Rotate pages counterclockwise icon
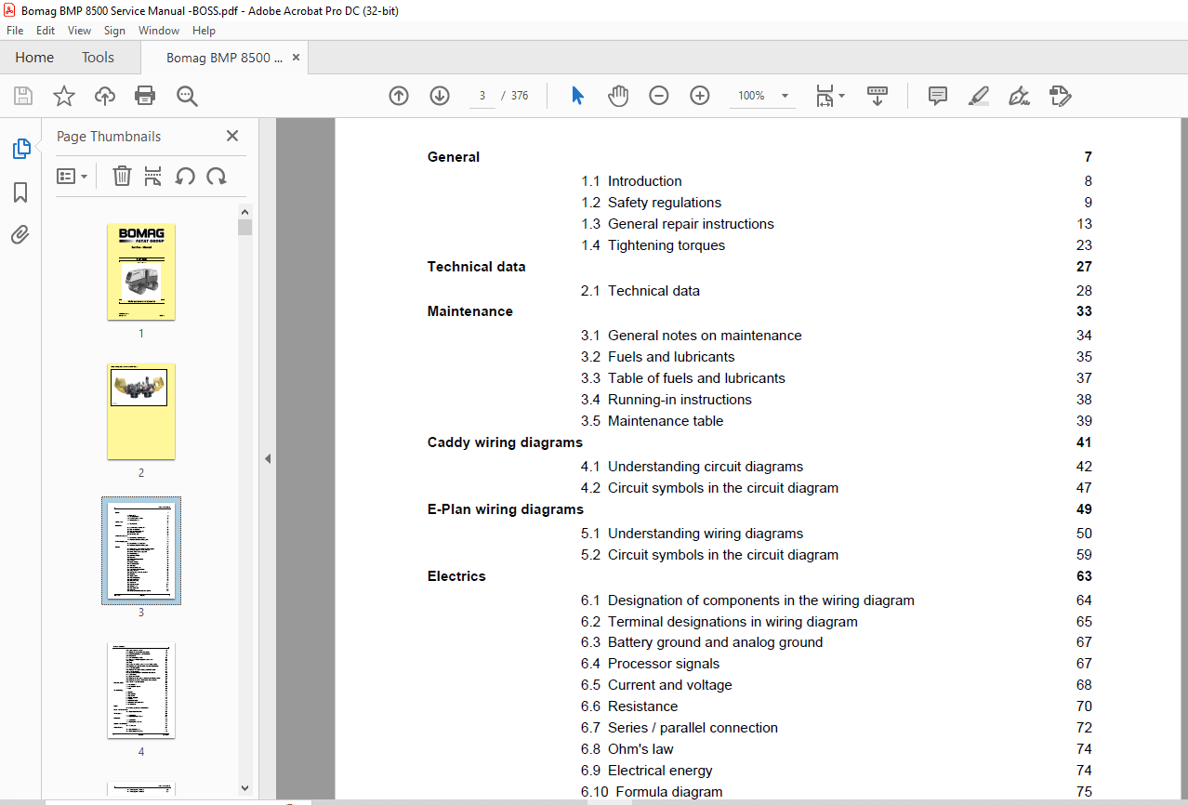The height and width of the screenshot is (805, 1188). pos(185,176)
